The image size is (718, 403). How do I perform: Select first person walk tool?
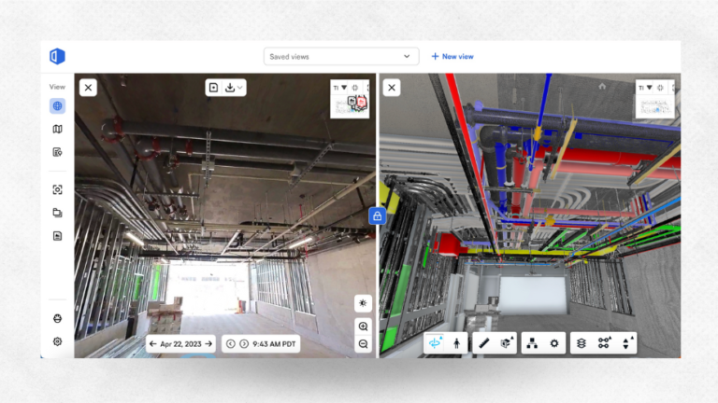(x=456, y=343)
